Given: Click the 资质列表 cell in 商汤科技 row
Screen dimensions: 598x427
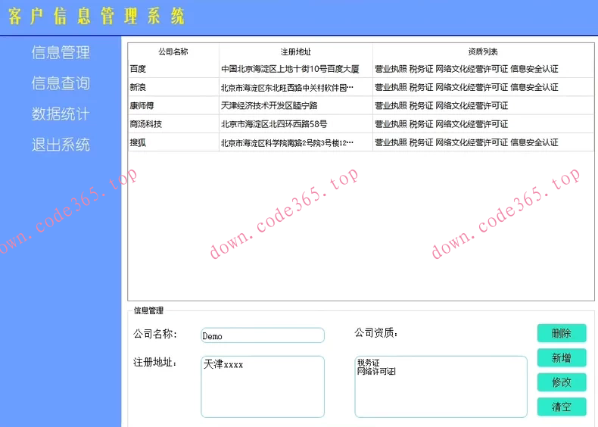Looking at the screenshot, I should point(483,123).
